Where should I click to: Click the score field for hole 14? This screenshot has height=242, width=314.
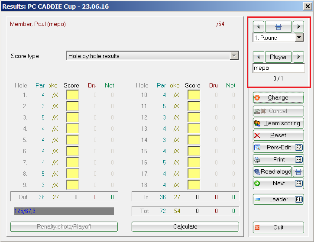(194, 140)
